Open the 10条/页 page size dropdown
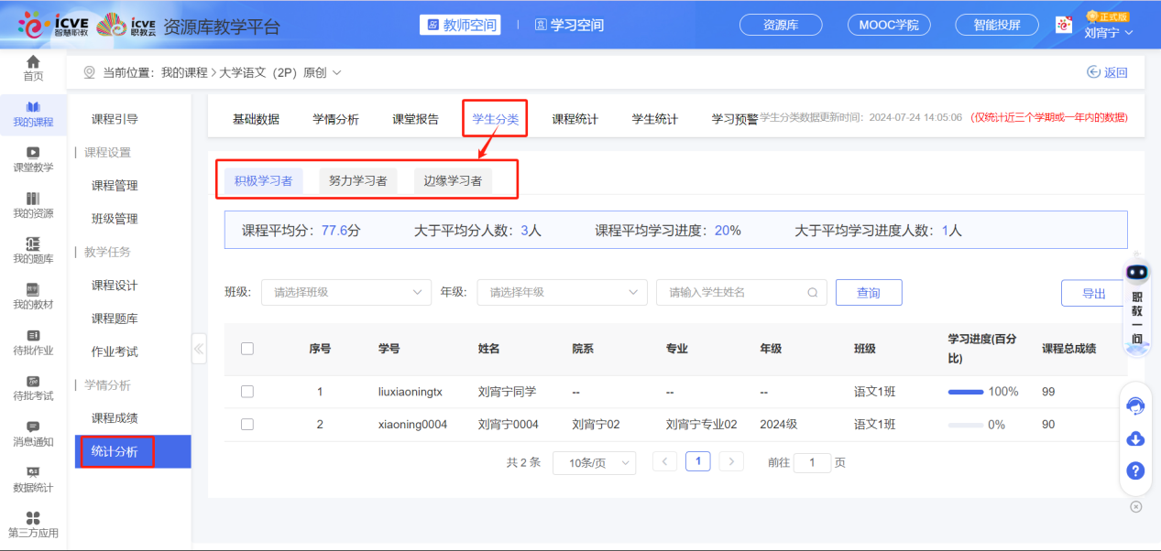Screen dimensions: 1161x551 [594, 462]
